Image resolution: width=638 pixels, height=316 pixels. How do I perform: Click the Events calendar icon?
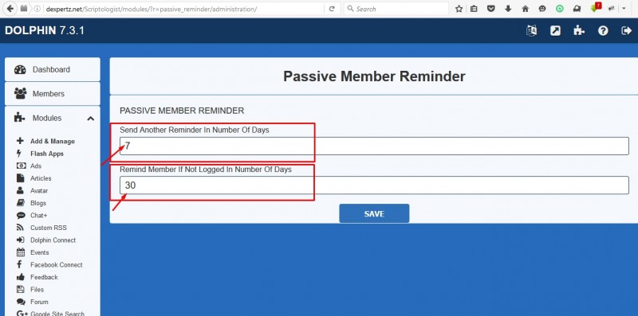(21, 252)
